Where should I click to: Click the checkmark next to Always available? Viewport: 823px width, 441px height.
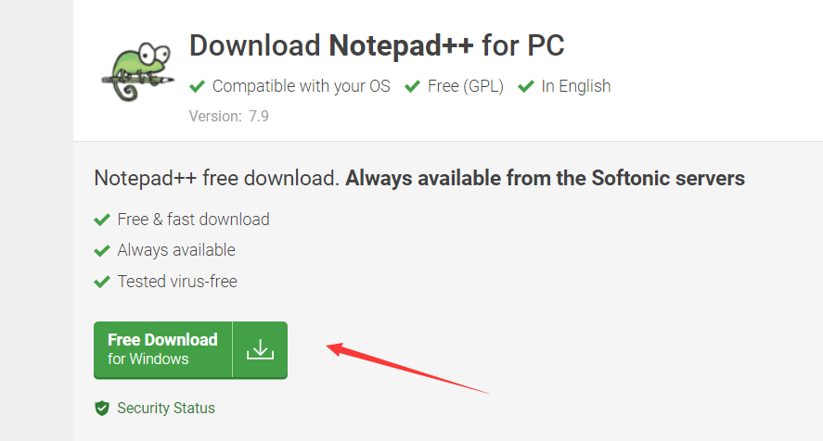[x=102, y=251]
